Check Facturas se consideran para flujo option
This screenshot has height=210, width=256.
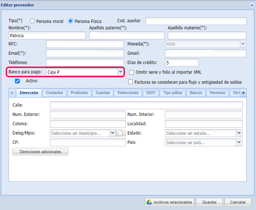point(131,82)
